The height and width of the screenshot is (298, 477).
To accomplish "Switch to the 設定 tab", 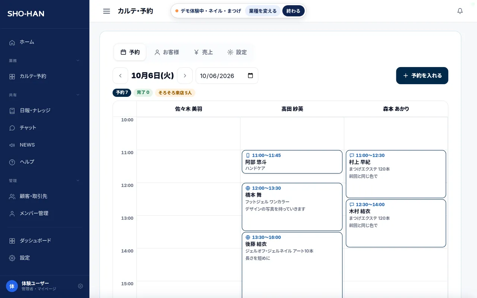I will (x=237, y=52).
